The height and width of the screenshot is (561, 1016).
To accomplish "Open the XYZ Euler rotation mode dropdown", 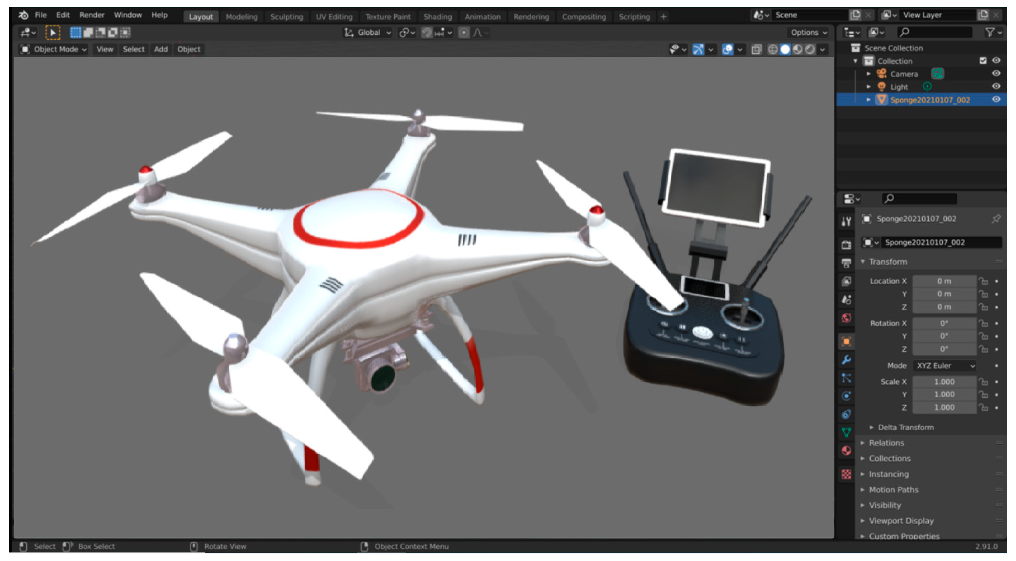I will click(945, 366).
